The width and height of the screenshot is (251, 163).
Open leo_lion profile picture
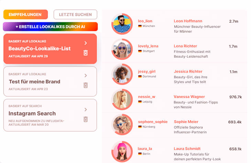coord(122,24)
